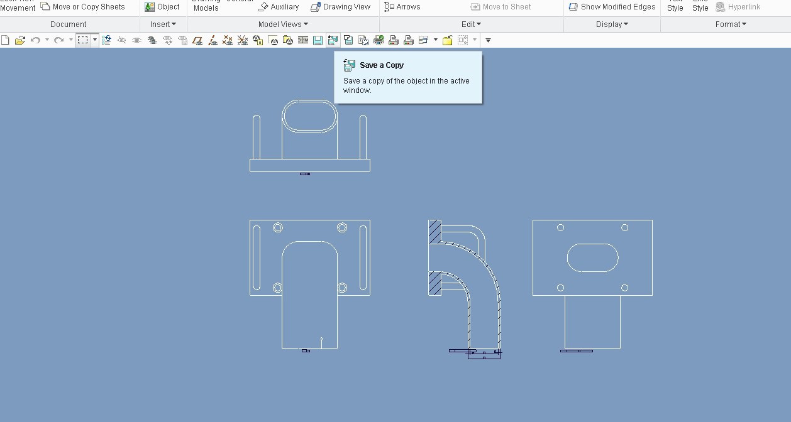
Task: Click the printer icon with green checkmark
Action: 379,40
